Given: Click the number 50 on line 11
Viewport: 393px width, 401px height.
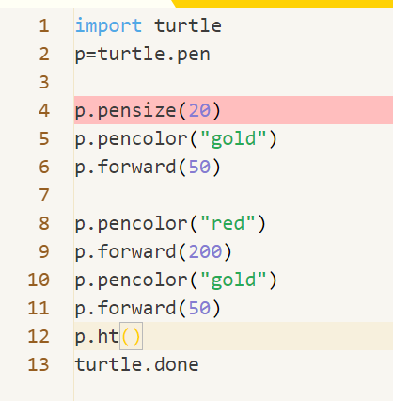Looking at the screenshot, I should [x=199, y=308].
